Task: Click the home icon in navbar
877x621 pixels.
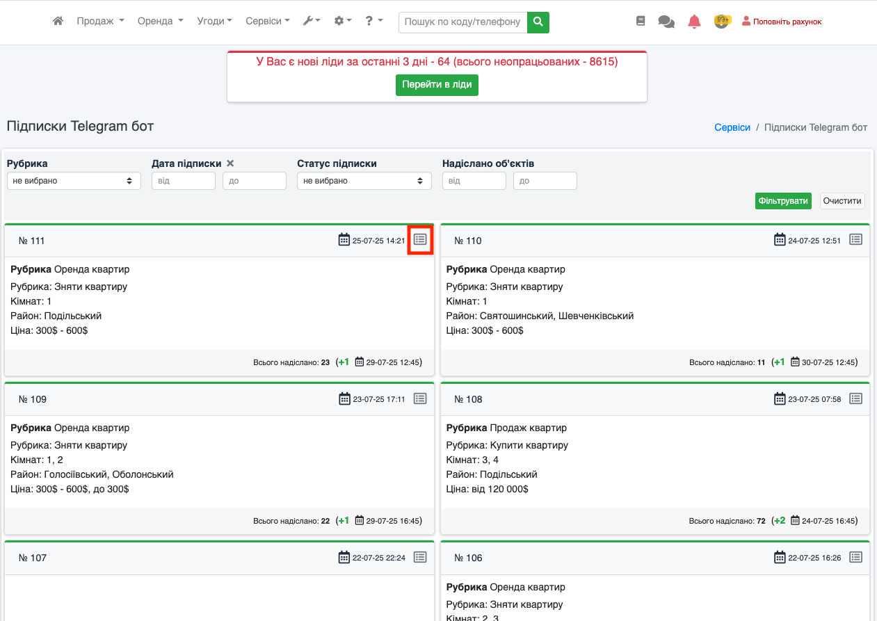Action: 58,22
